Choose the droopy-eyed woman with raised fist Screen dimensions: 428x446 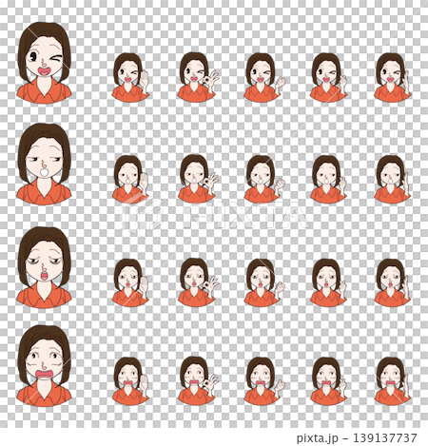264,282
